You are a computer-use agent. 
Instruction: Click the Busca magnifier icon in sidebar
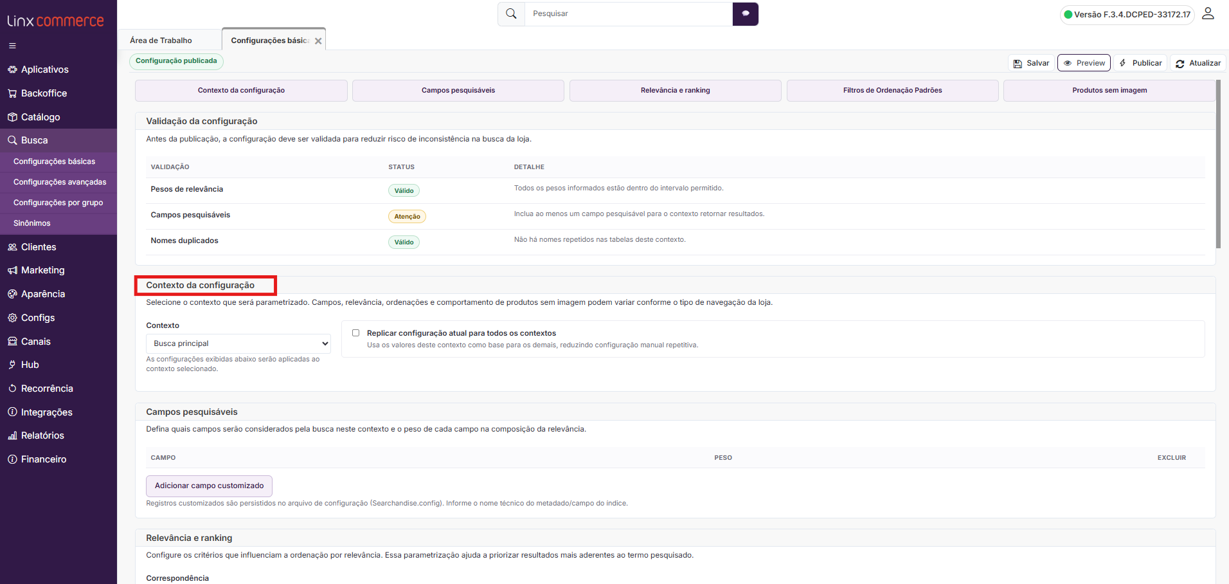pos(12,140)
